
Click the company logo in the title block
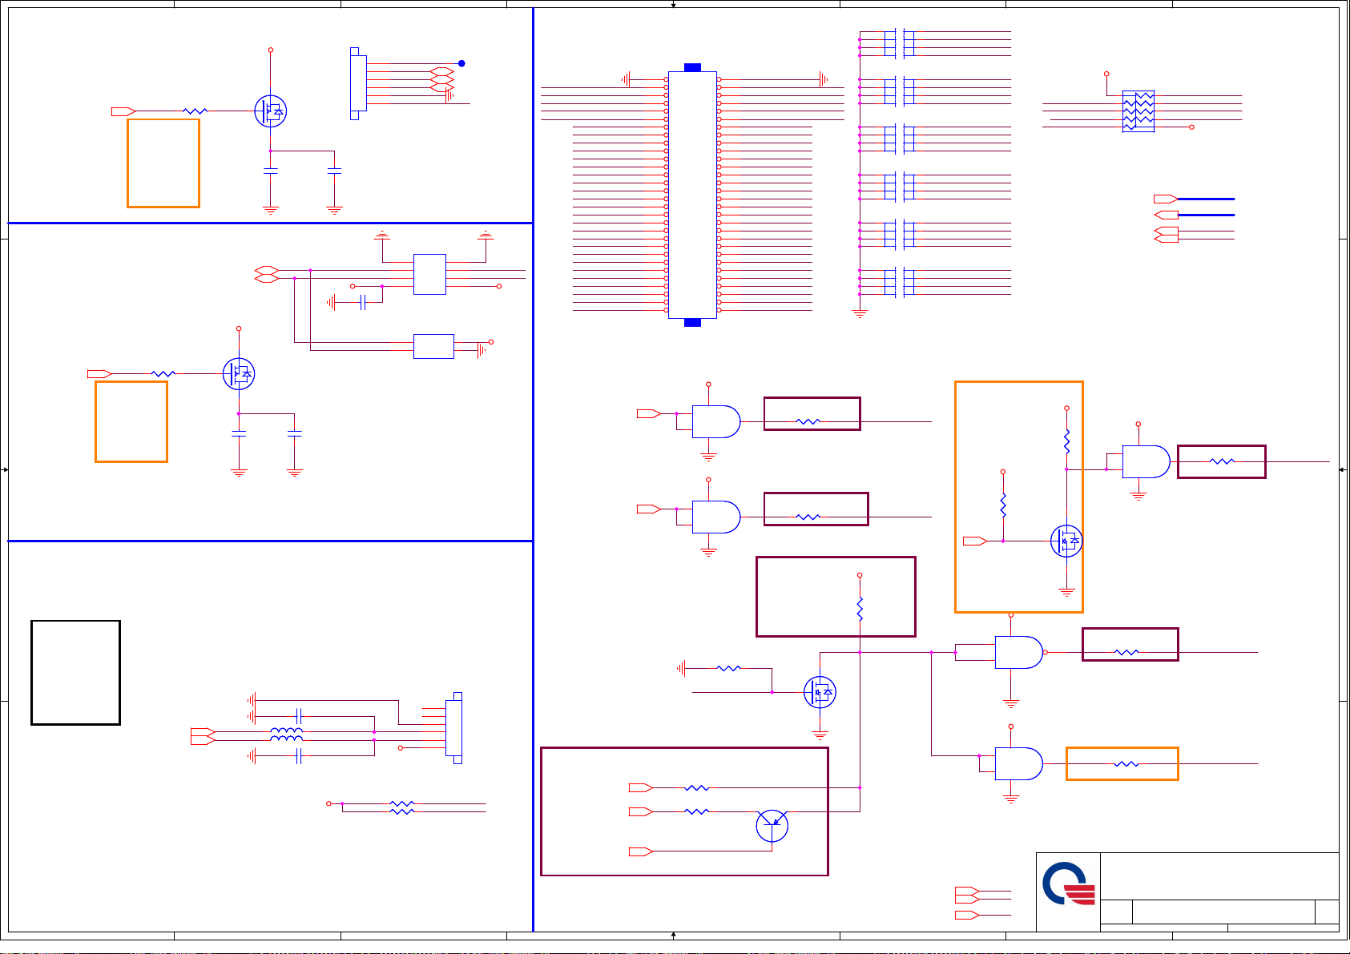[x=1068, y=884]
